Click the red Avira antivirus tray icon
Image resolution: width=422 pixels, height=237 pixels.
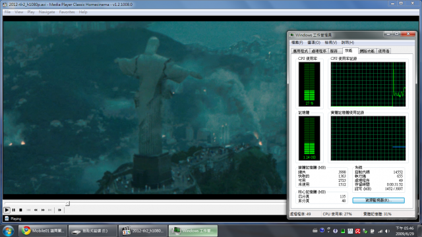pyautogui.click(x=357, y=231)
